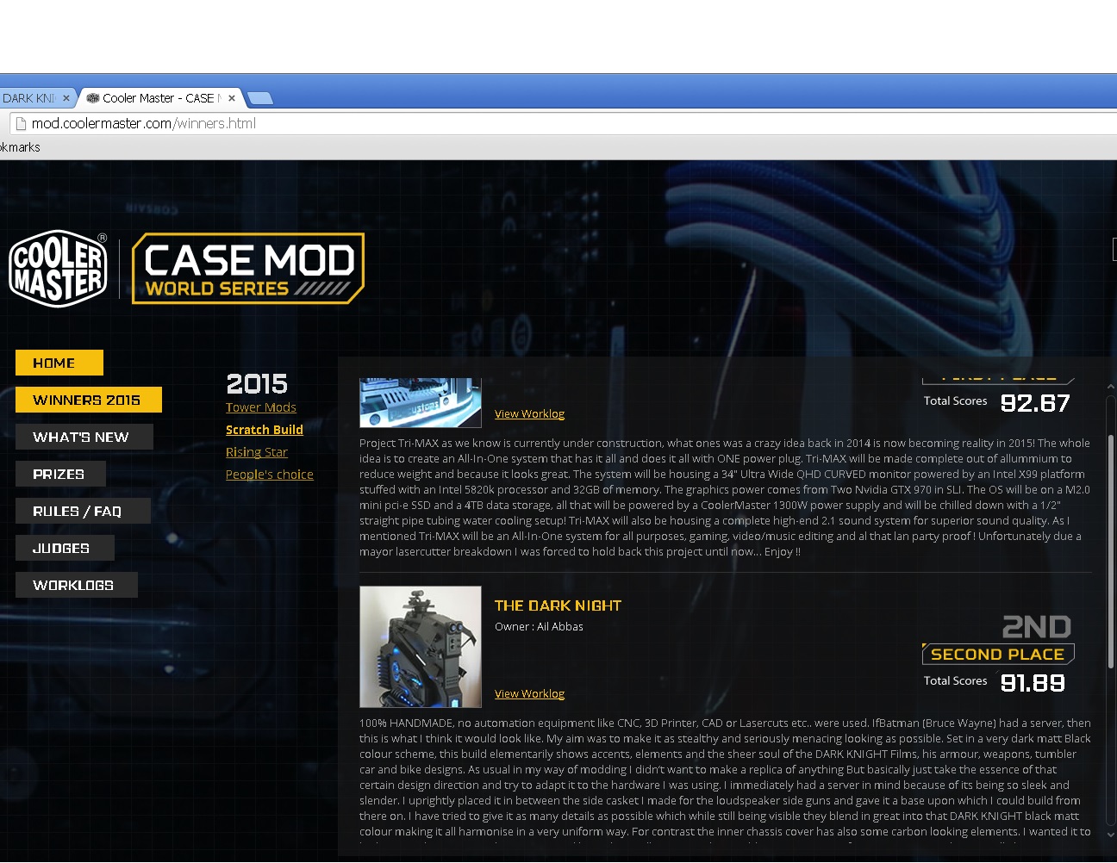Screen dimensions: 1117x863
Task: Open the HOME menu item
Action: [59, 363]
